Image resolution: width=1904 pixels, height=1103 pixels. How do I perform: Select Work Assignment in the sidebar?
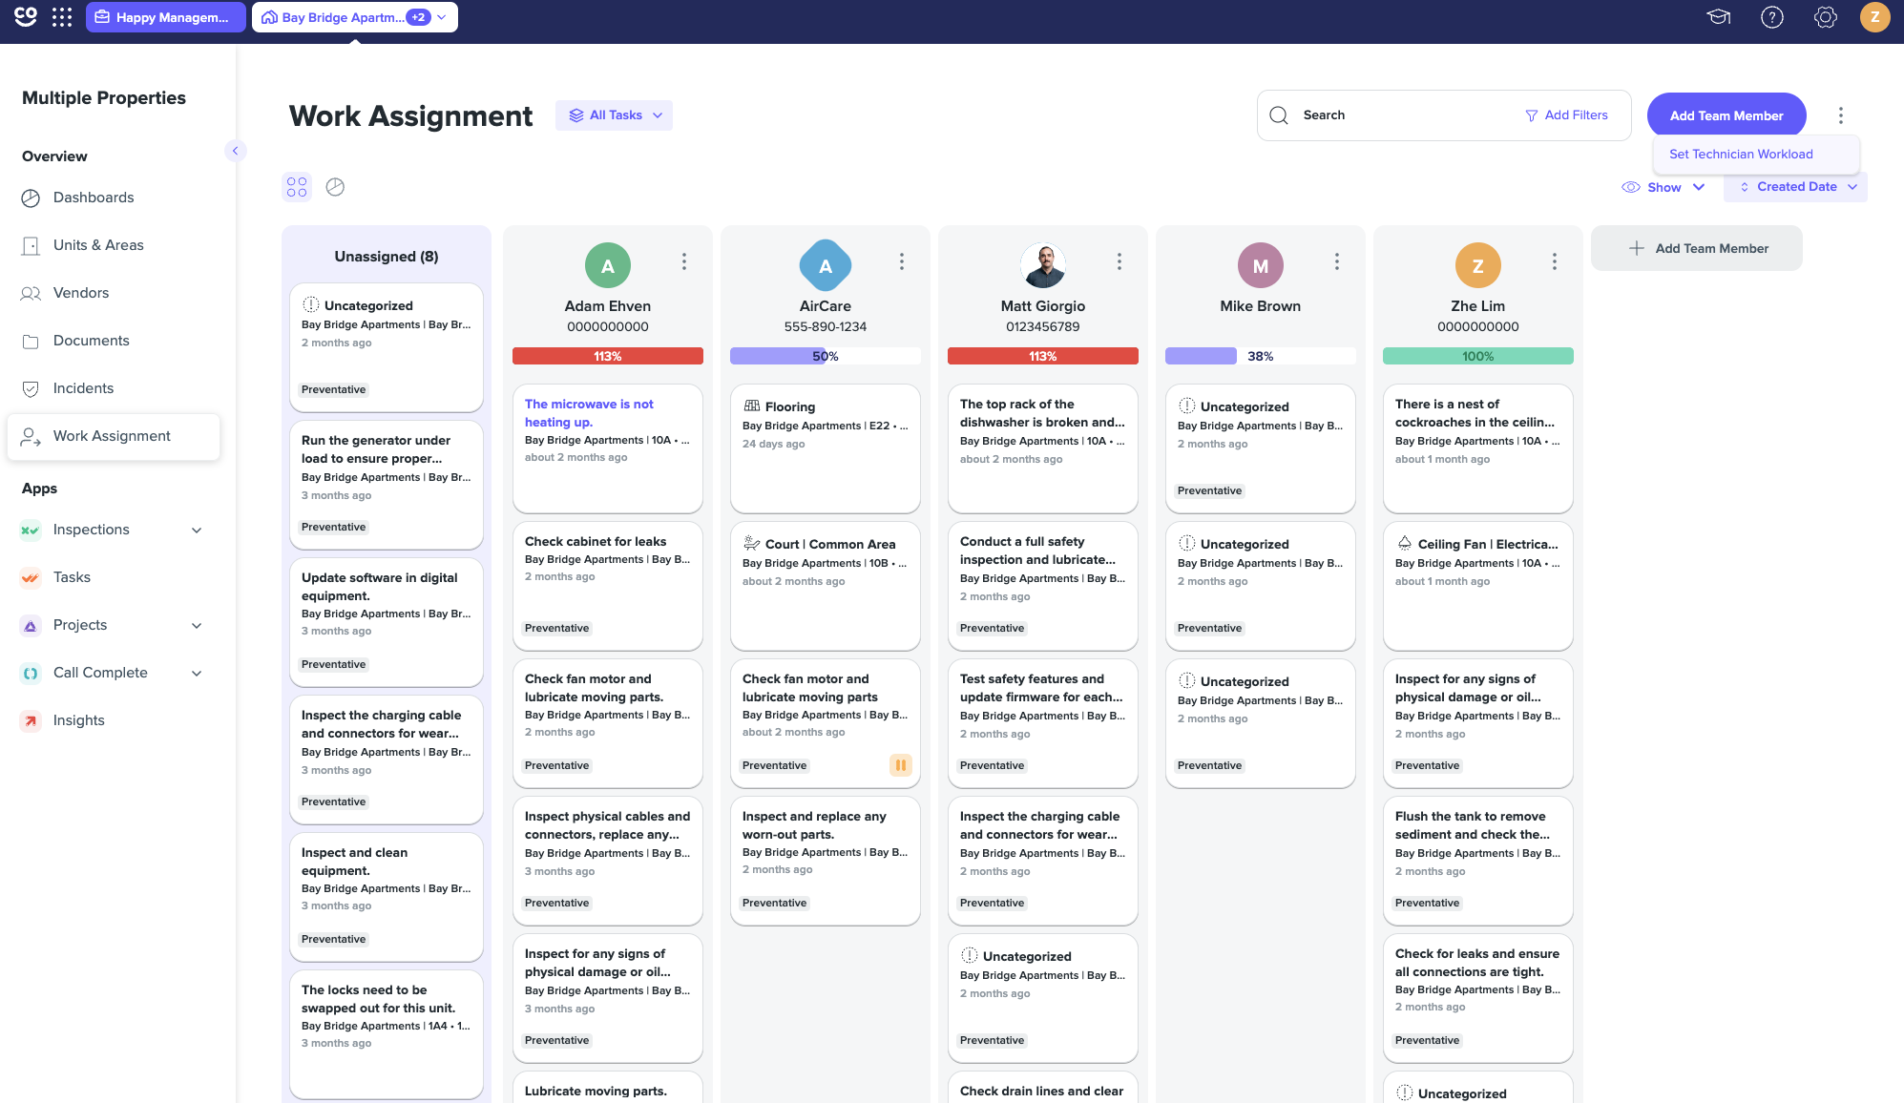point(114,436)
